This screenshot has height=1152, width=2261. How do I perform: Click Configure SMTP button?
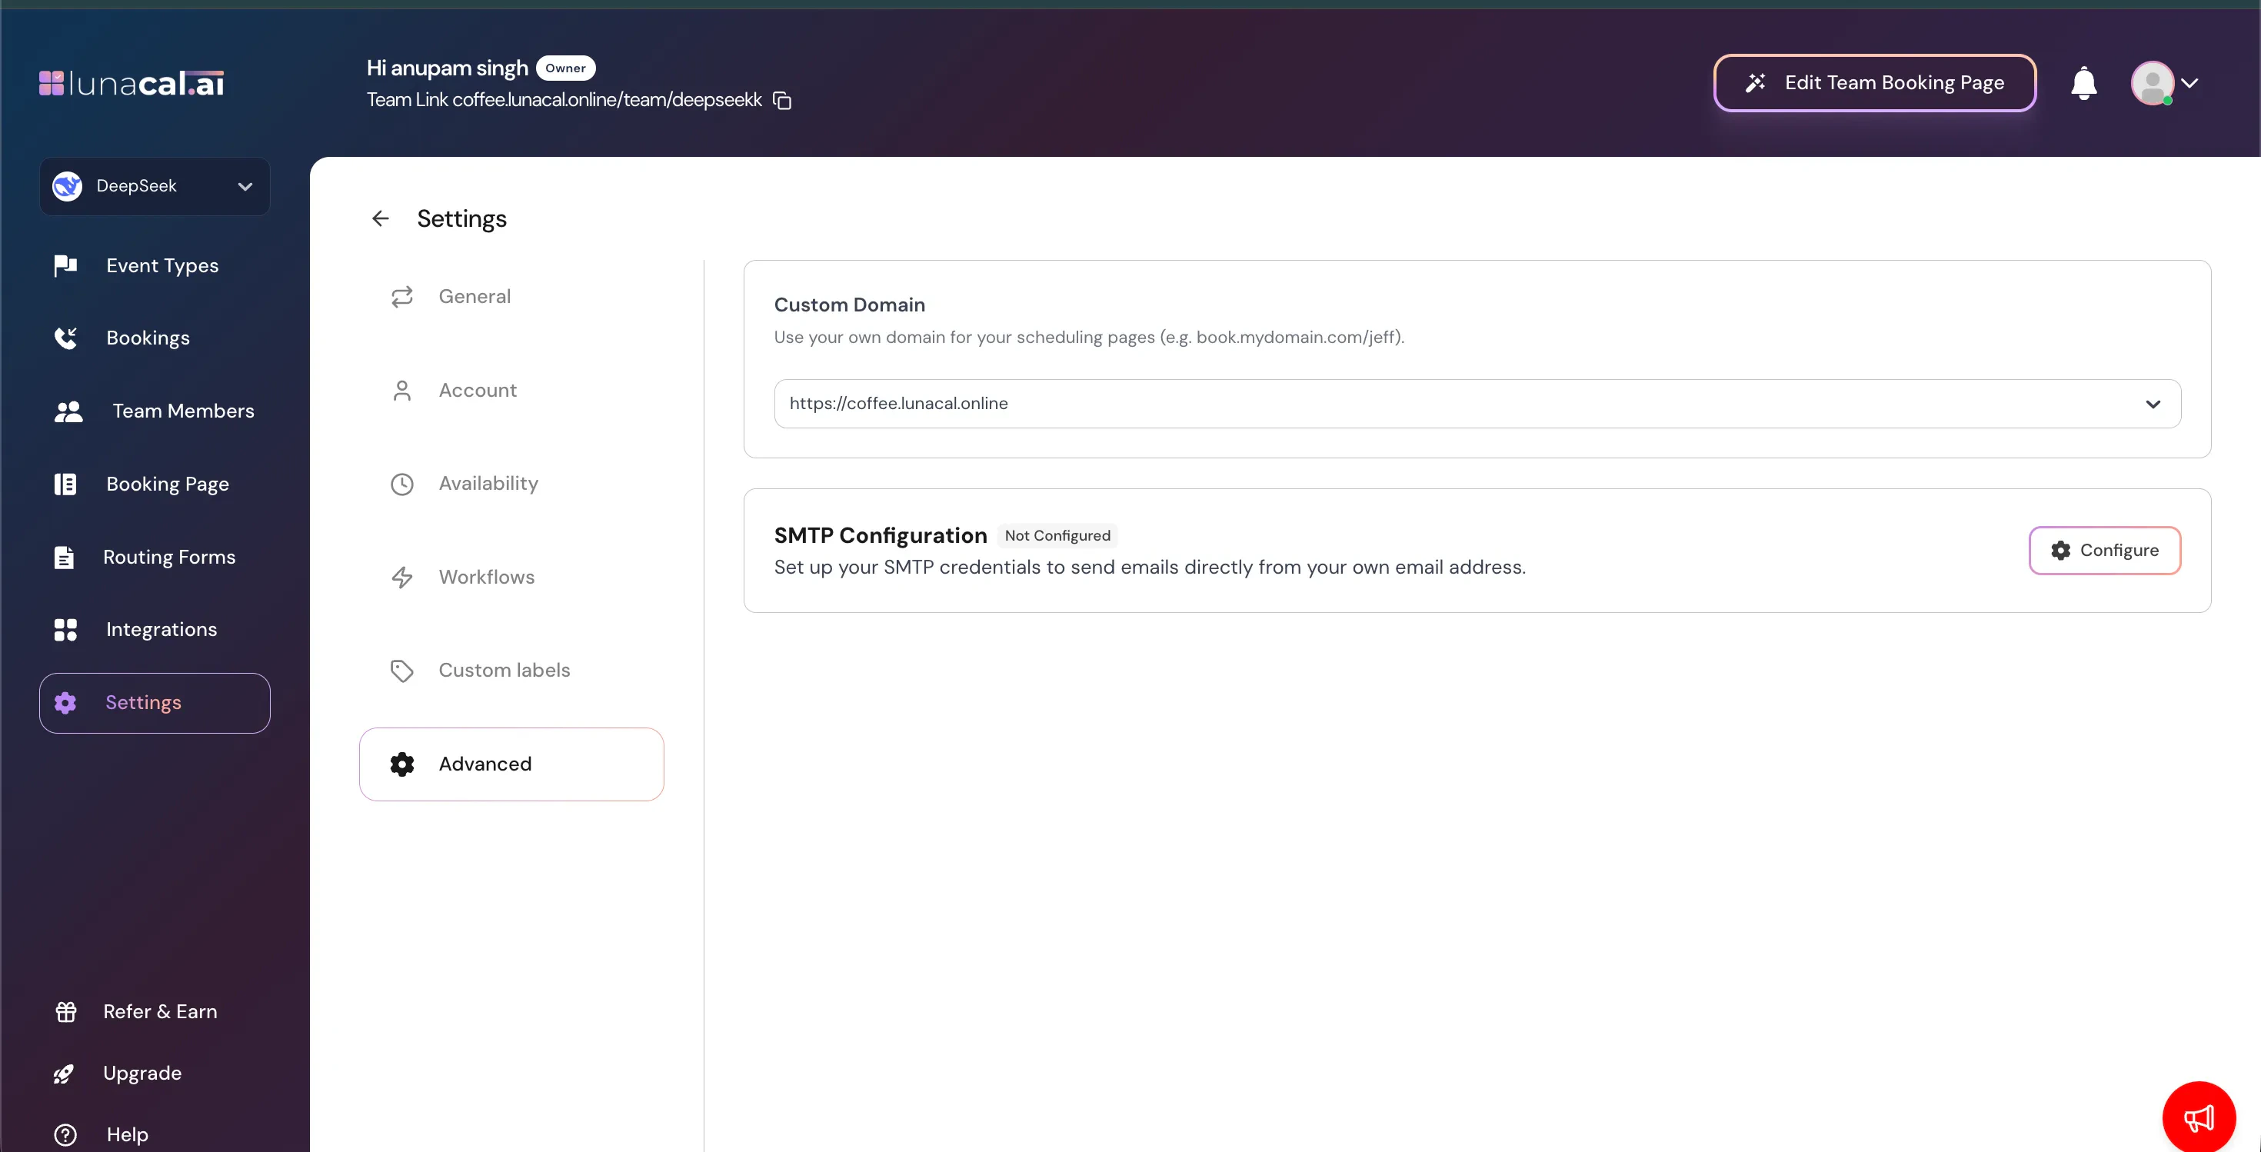(2104, 550)
